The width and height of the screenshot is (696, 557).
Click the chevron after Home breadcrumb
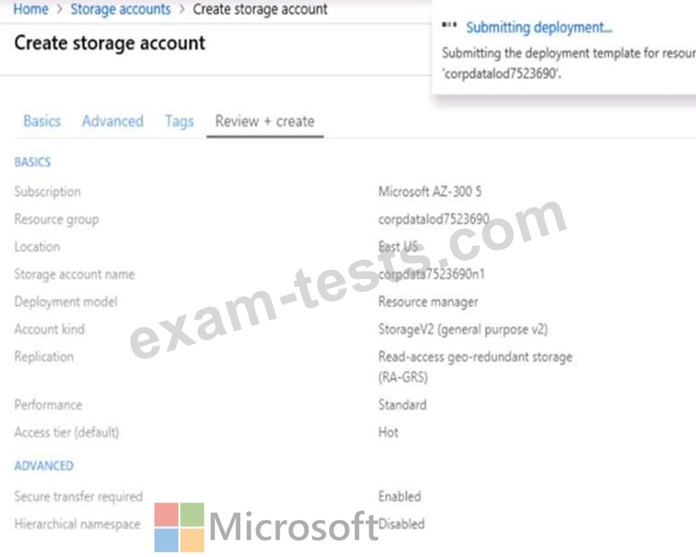click(59, 10)
